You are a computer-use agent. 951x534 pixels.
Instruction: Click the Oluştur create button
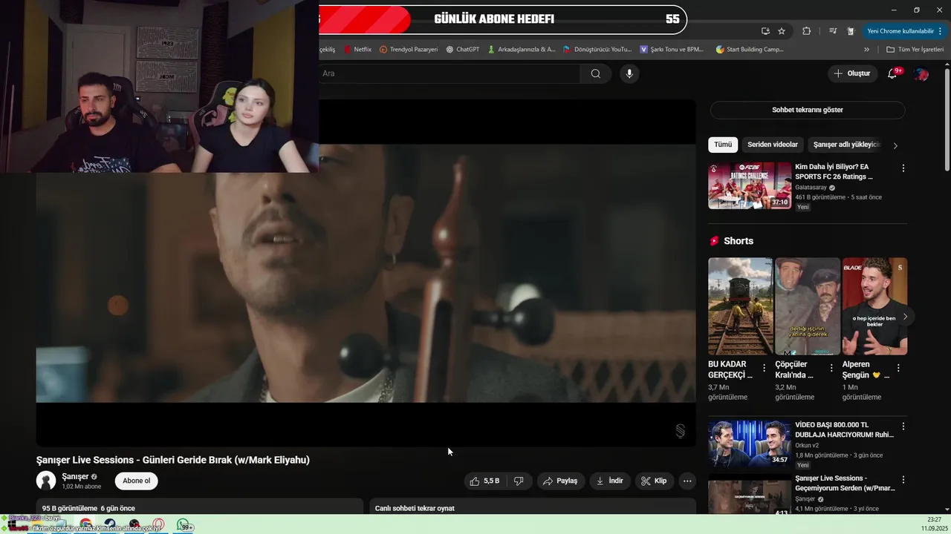tap(851, 73)
